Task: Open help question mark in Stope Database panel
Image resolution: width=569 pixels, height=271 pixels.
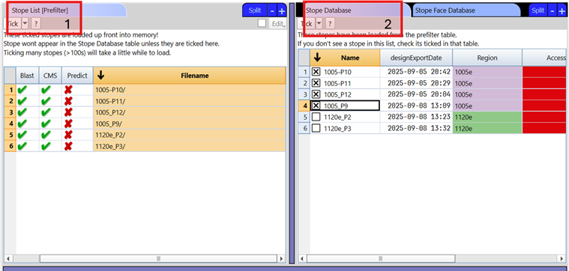Action: click(330, 24)
